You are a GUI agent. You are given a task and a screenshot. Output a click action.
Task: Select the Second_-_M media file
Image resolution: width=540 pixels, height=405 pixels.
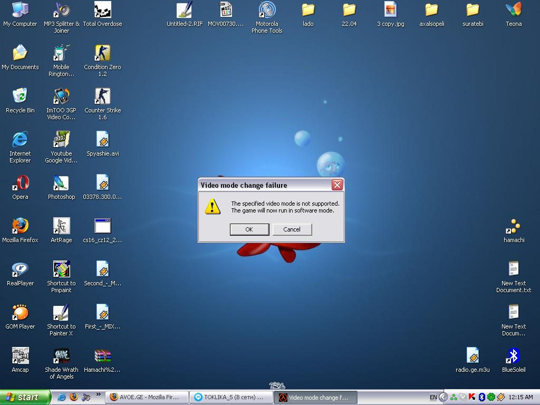point(103,274)
